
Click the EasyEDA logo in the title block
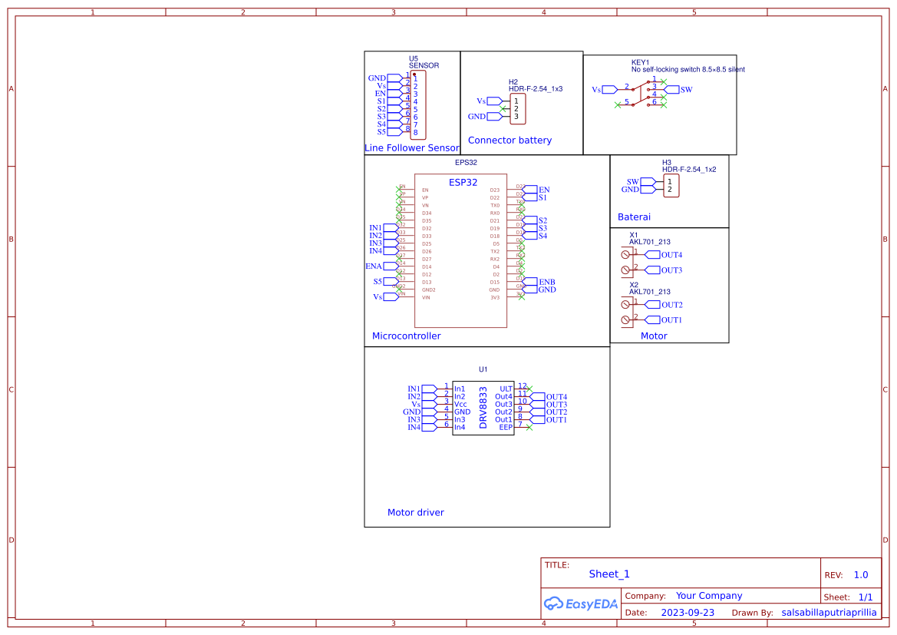click(x=581, y=604)
